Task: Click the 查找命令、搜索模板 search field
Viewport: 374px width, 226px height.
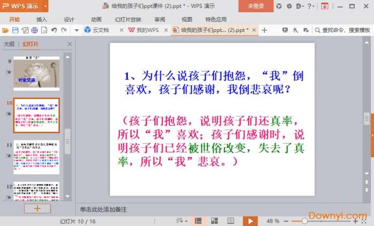Action: (342, 30)
